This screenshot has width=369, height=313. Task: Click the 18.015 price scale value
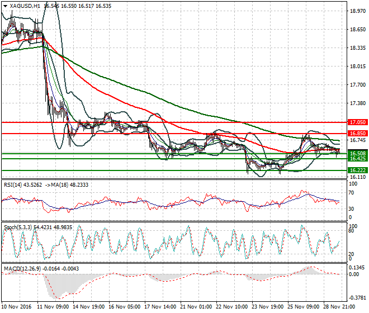(x=358, y=67)
